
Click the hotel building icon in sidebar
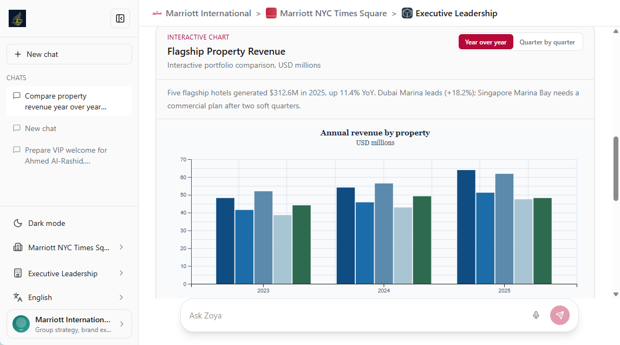pos(18,248)
